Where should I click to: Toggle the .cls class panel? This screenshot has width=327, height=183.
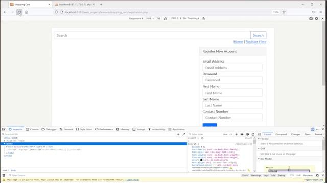[231, 134]
